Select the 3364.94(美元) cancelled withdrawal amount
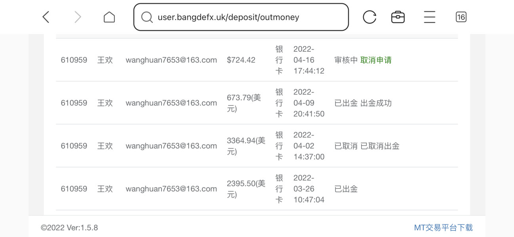This screenshot has width=514, height=237. tap(246, 146)
